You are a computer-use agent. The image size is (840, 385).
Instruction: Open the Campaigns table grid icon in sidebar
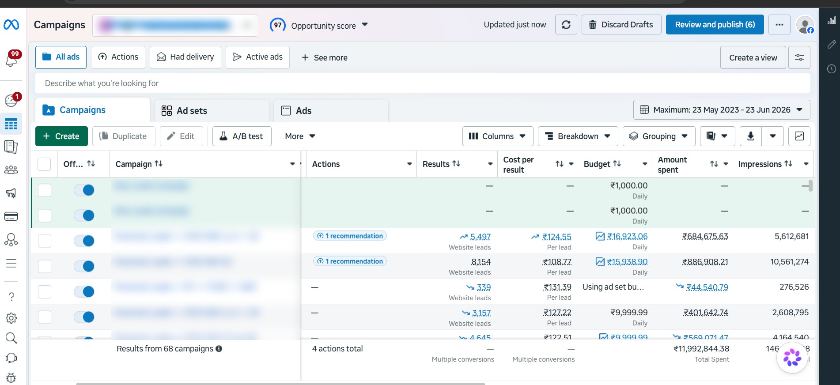pos(11,124)
